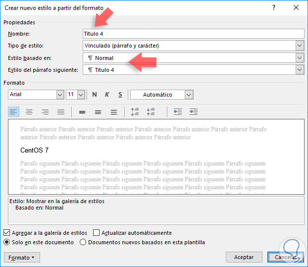Toggle bold formatting (N)
Image resolution: width=308 pixels, height=267 pixels.
click(x=95, y=95)
